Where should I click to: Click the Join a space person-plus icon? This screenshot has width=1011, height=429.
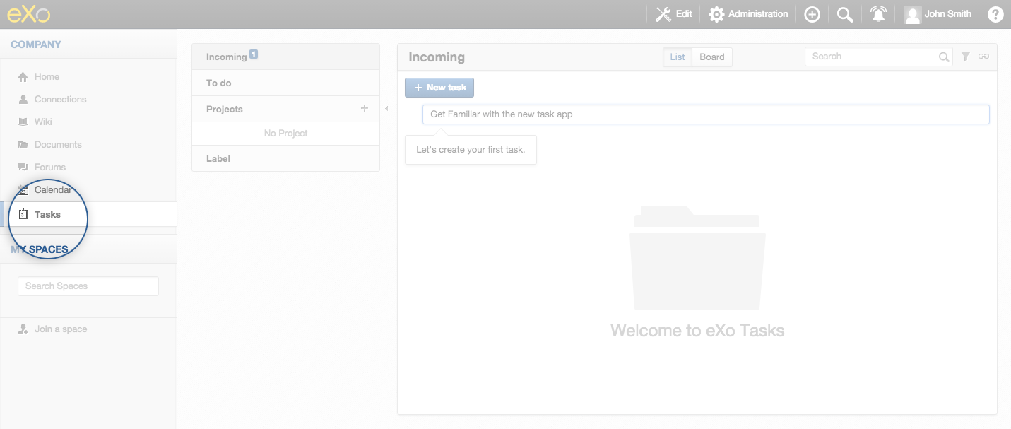[x=23, y=329]
